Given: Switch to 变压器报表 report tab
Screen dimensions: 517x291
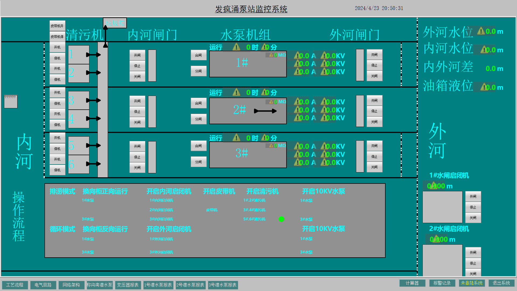Looking at the screenshot, I should click(x=128, y=285).
